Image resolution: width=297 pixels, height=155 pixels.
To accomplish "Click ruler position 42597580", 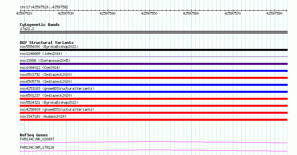I will pos(274,13).
